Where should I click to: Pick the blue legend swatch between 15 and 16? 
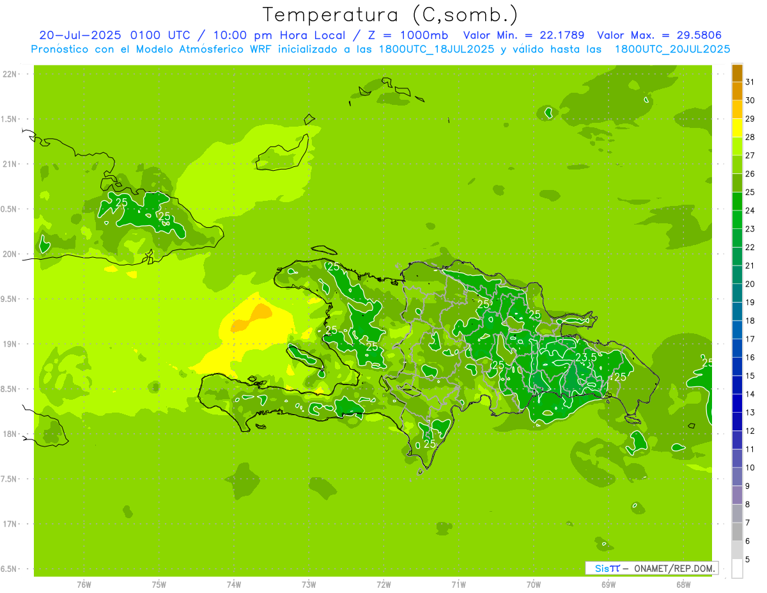click(737, 367)
